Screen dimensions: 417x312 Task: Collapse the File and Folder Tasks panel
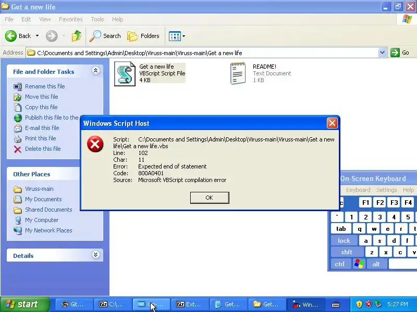tap(96, 70)
